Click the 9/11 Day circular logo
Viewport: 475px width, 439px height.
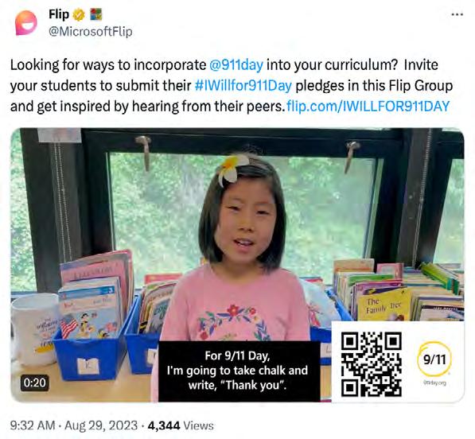pos(434,359)
